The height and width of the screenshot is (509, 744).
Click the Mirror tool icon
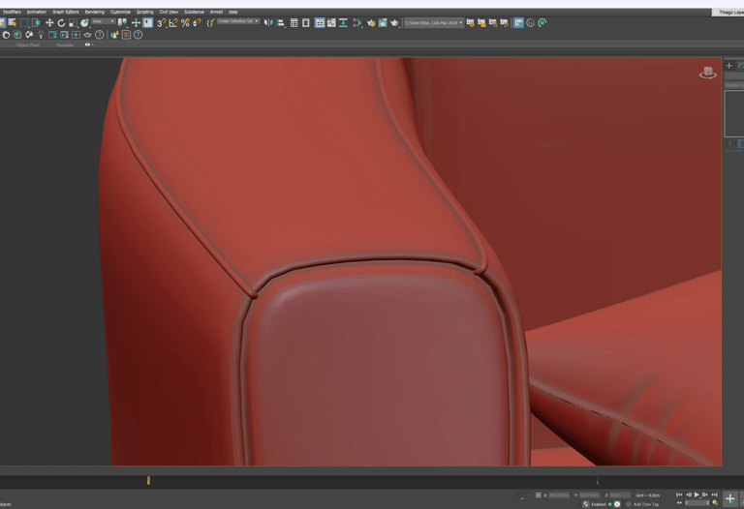click(268, 23)
